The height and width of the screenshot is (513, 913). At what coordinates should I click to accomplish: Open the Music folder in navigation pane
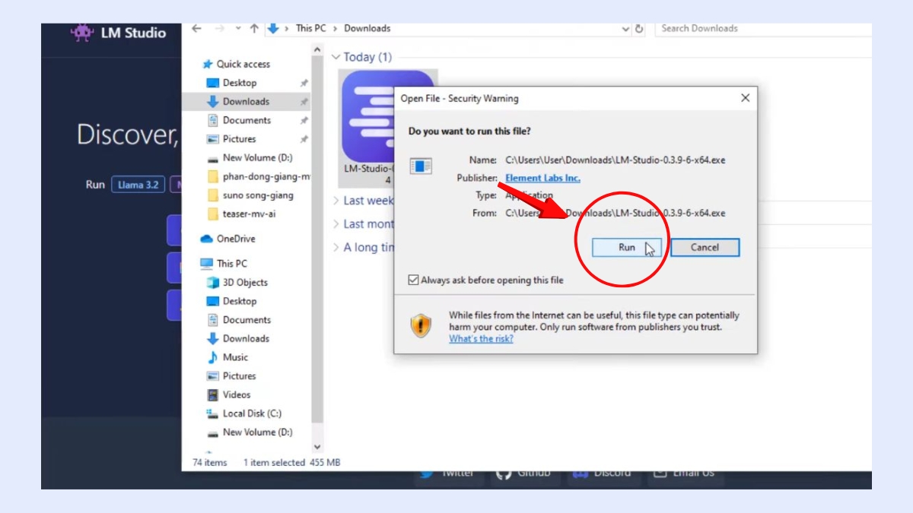pyautogui.click(x=235, y=357)
